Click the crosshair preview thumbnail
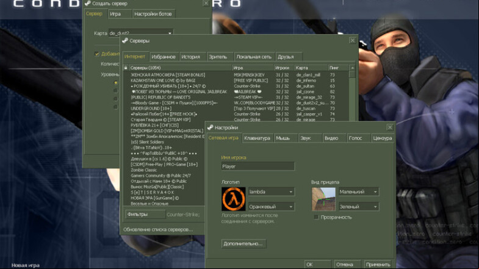479x269 pixels. (323, 199)
